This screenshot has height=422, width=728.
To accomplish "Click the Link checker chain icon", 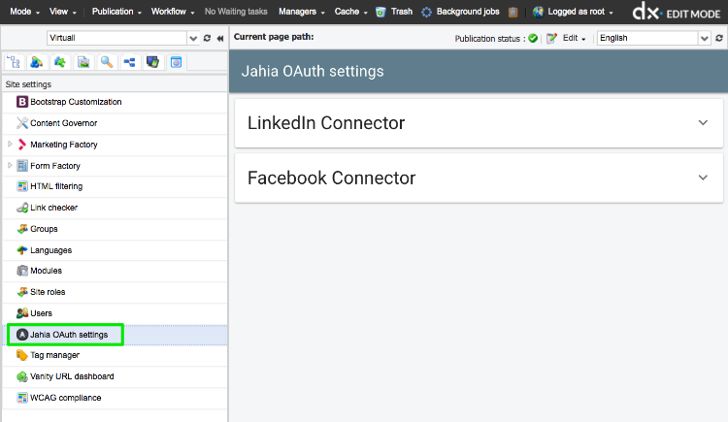I will tap(21, 208).
